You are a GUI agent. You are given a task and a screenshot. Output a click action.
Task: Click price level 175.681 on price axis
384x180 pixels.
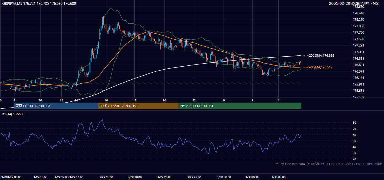358,91
